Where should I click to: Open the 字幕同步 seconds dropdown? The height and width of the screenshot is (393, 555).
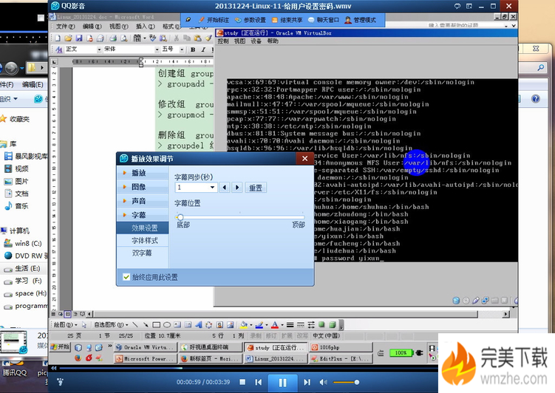pos(212,187)
